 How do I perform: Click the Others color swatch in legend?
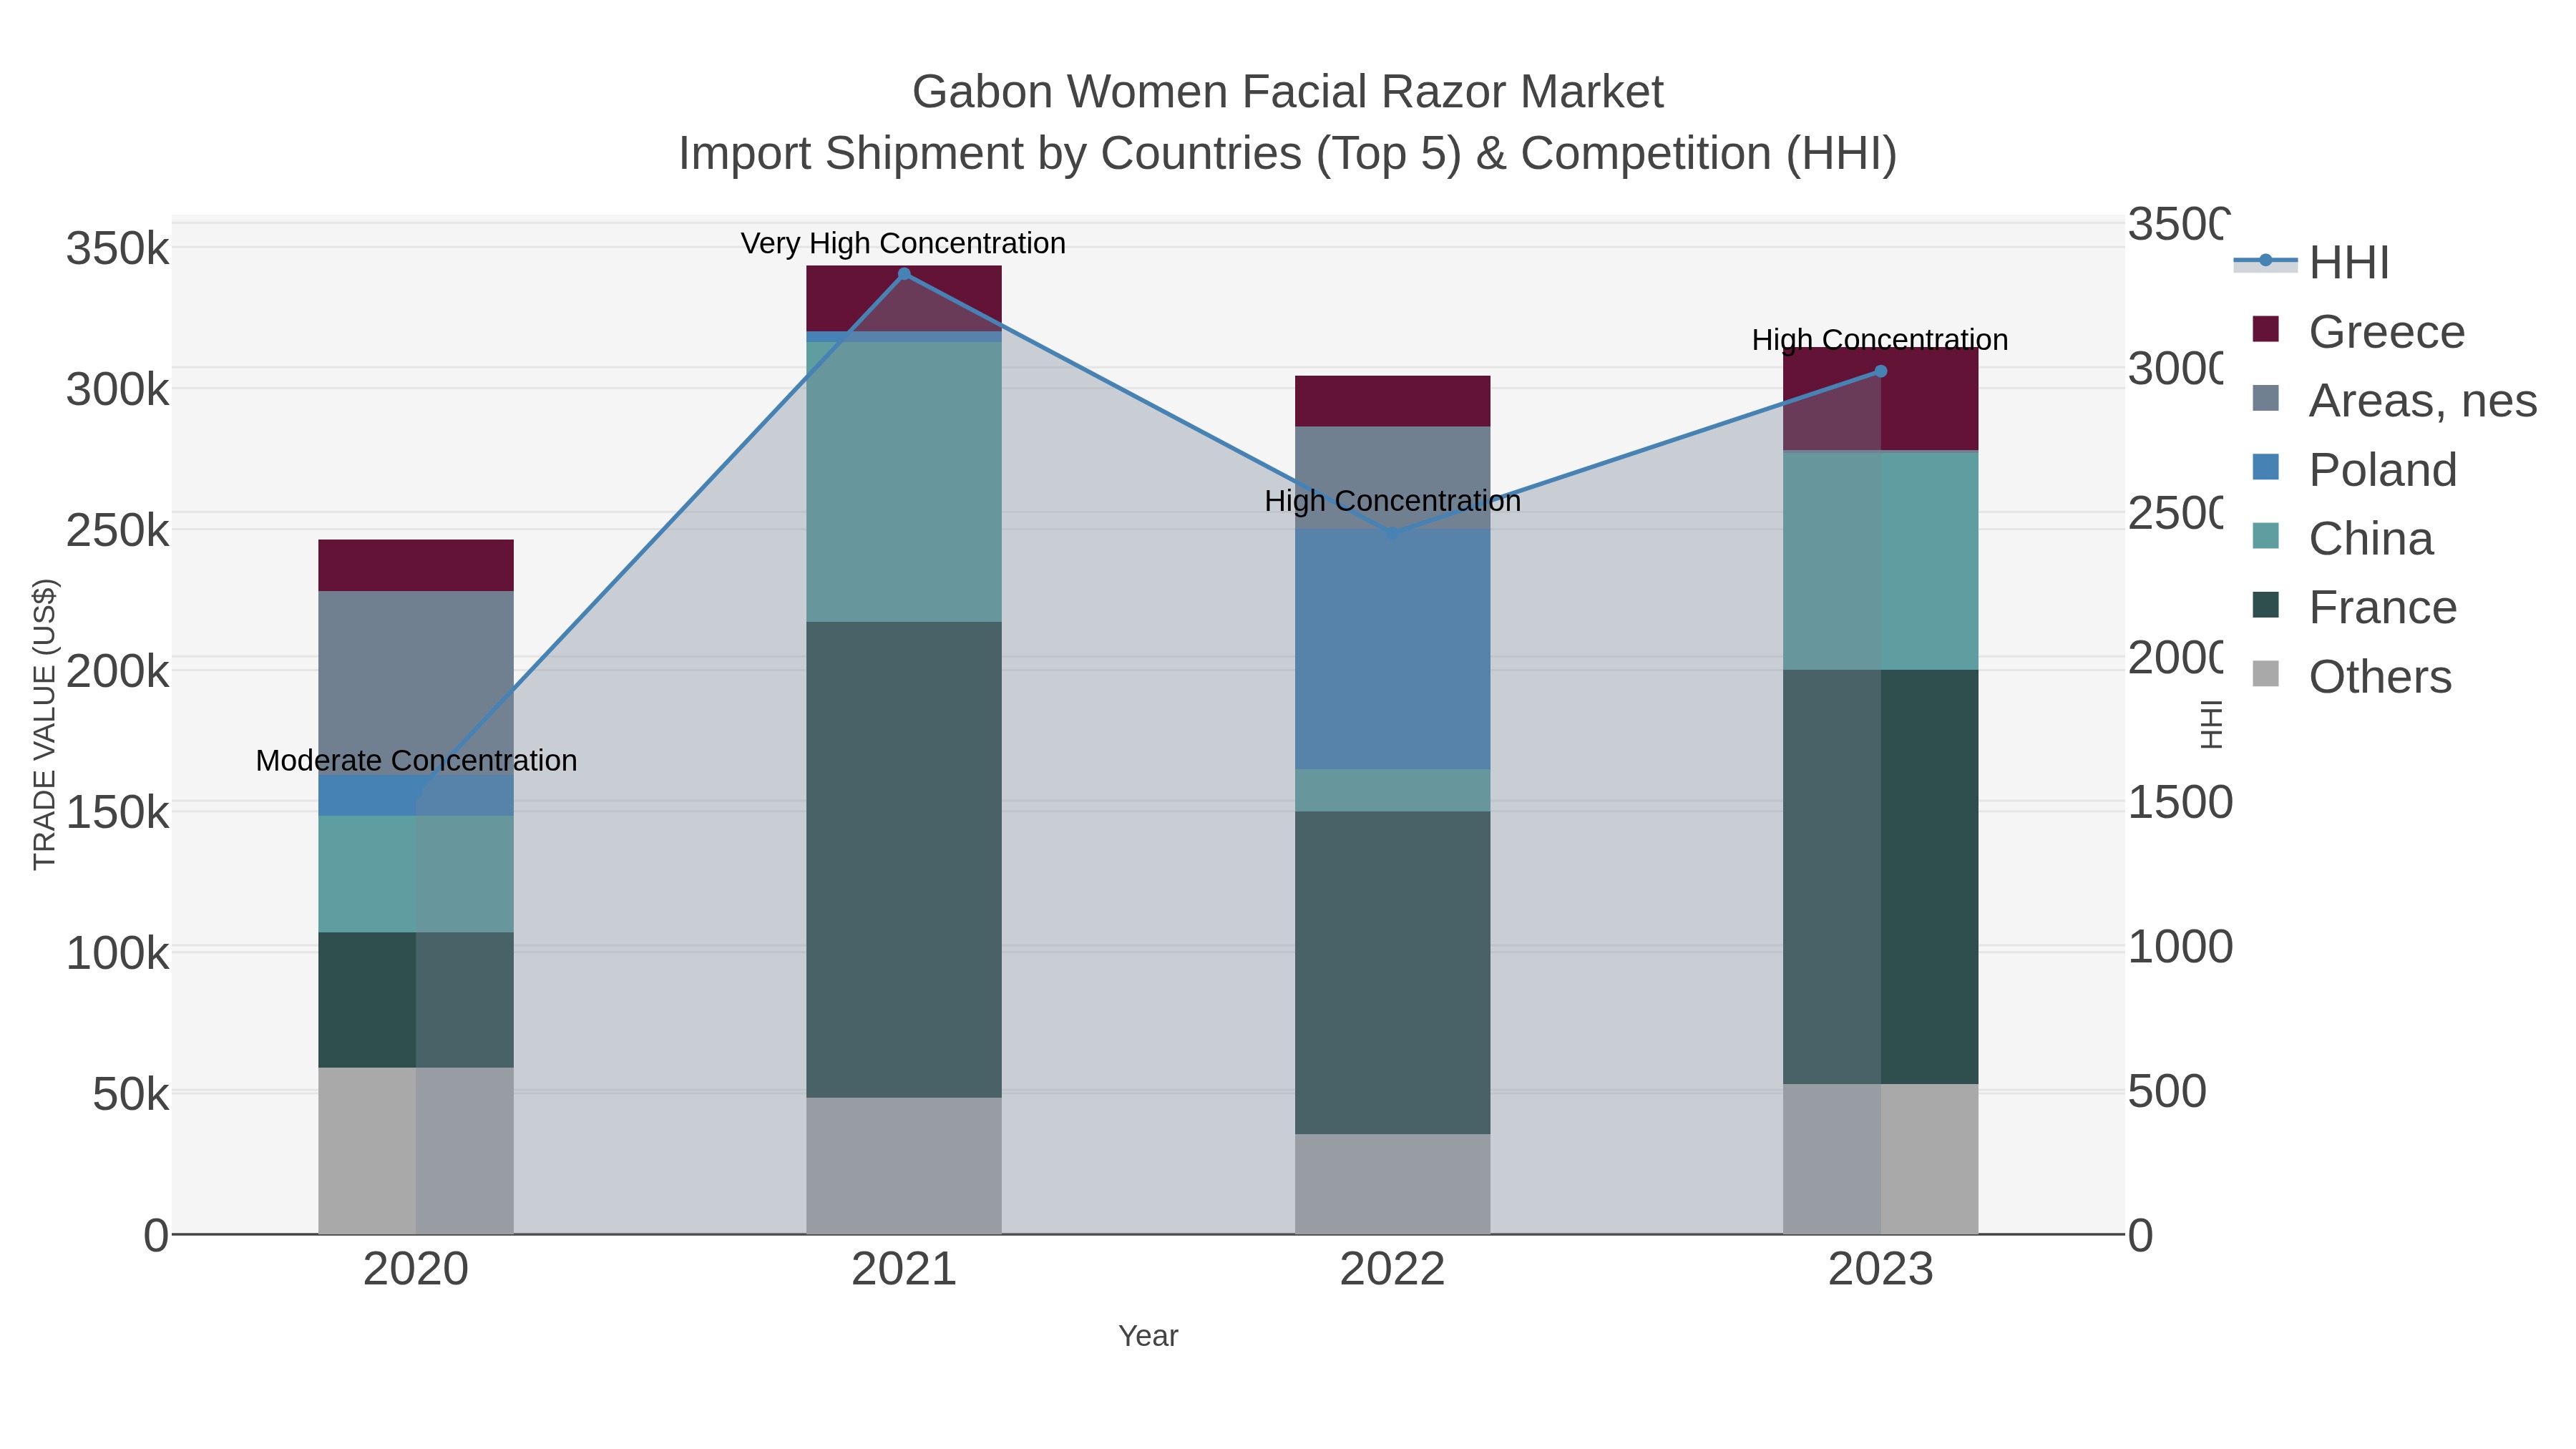(2266, 674)
